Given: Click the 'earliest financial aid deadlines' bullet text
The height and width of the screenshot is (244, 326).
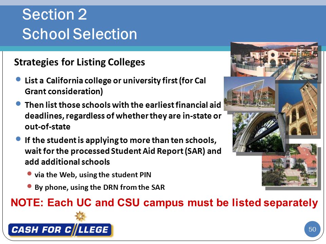Looking at the screenshot, I should 123,116.
